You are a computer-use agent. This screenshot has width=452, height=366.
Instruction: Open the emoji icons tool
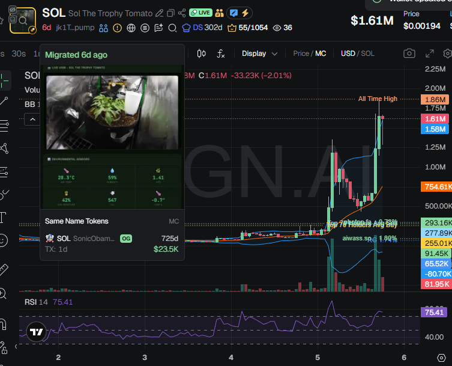click(3, 240)
